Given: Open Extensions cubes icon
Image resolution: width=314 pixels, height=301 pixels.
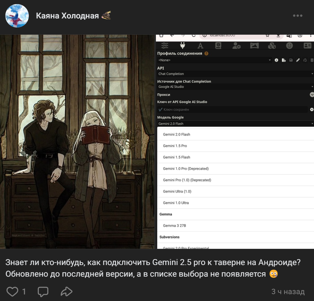Looking at the screenshot, I should pyautogui.click(x=272, y=46).
